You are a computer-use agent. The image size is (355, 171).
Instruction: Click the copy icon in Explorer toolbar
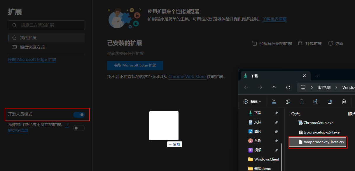coord(288,102)
